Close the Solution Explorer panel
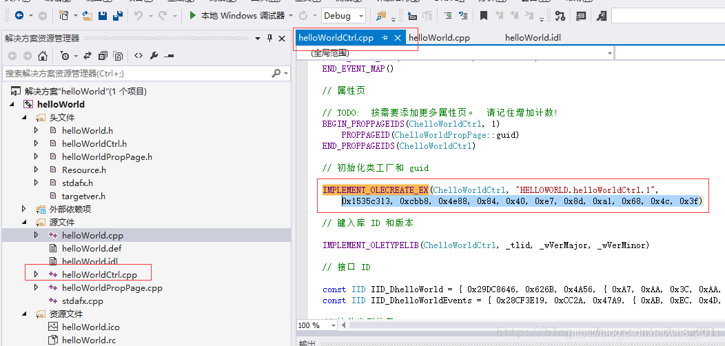 coord(282,39)
